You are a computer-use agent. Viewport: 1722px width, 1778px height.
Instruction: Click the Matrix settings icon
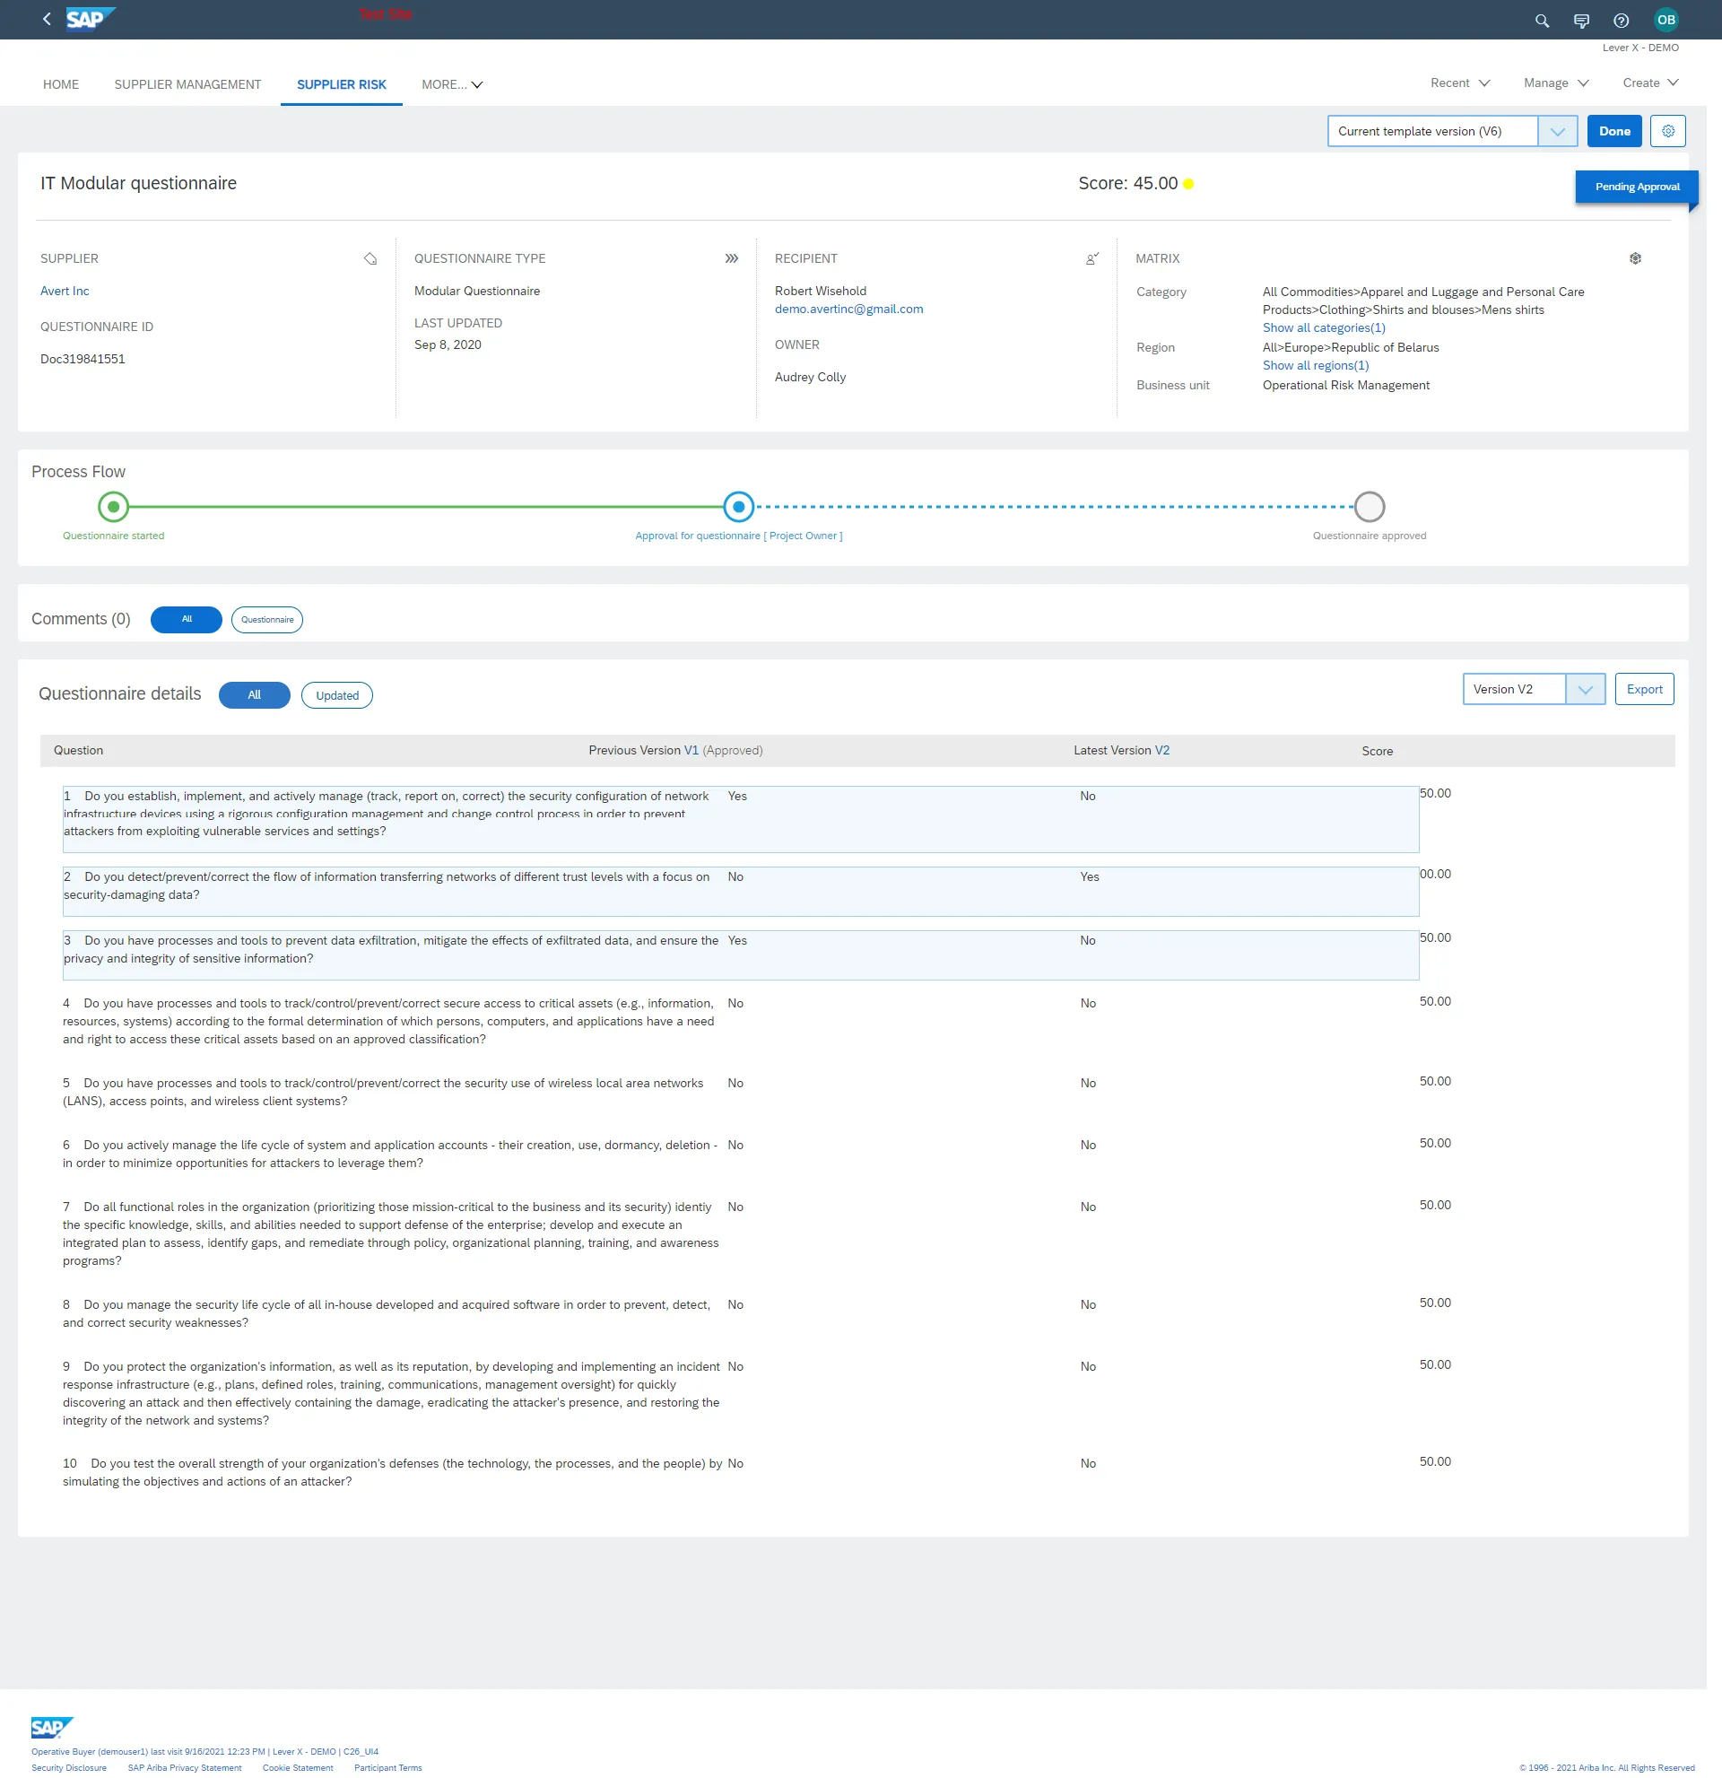click(1635, 258)
